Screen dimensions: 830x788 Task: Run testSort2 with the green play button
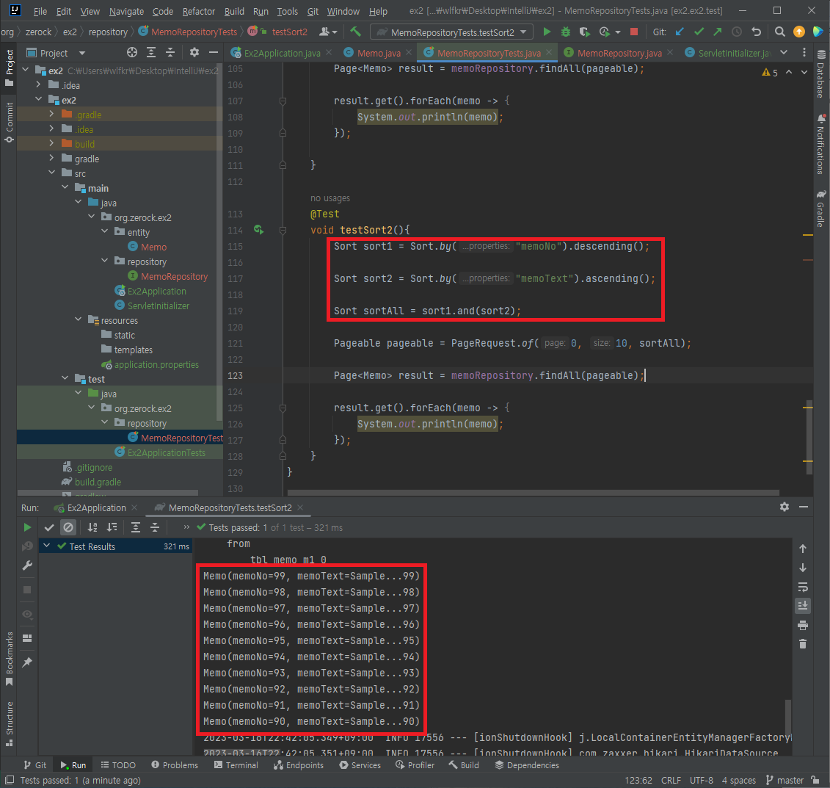click(x=547, y=32)
